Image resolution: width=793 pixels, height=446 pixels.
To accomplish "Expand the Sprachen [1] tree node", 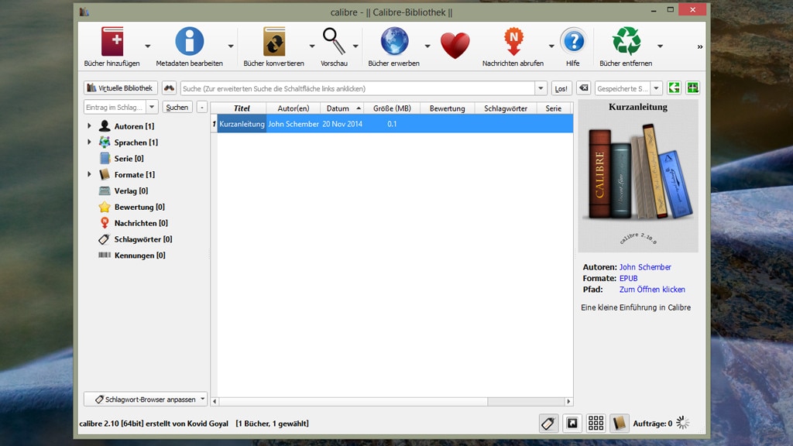I will pyautogui.click(x=90, y=142).
